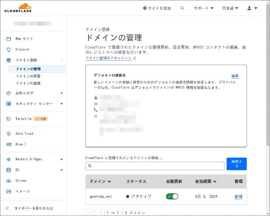Open ドメイン管理のドキュメント link
Screen dimensions: 270x216
(x=108, y=58)
